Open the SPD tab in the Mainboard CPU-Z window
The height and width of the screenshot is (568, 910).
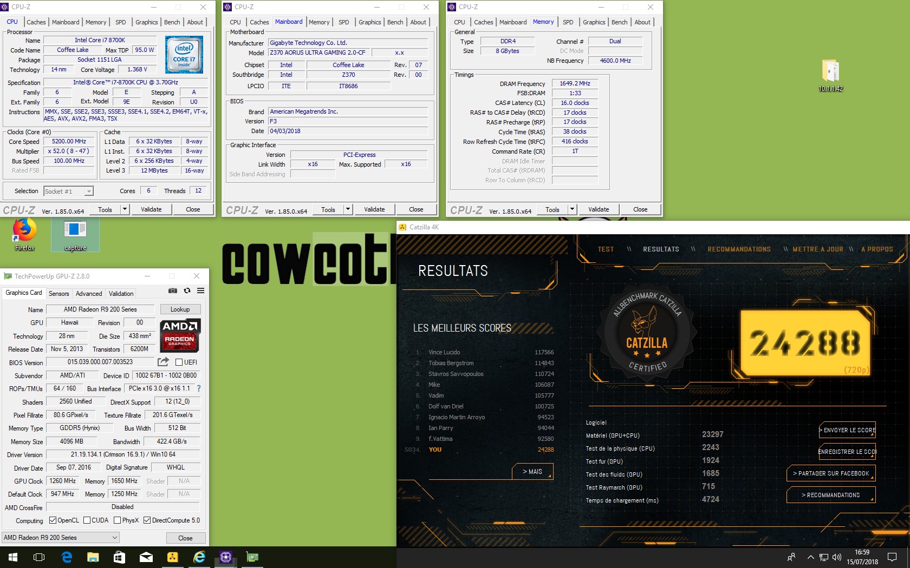pyautogui.click(x=344, y=22)
